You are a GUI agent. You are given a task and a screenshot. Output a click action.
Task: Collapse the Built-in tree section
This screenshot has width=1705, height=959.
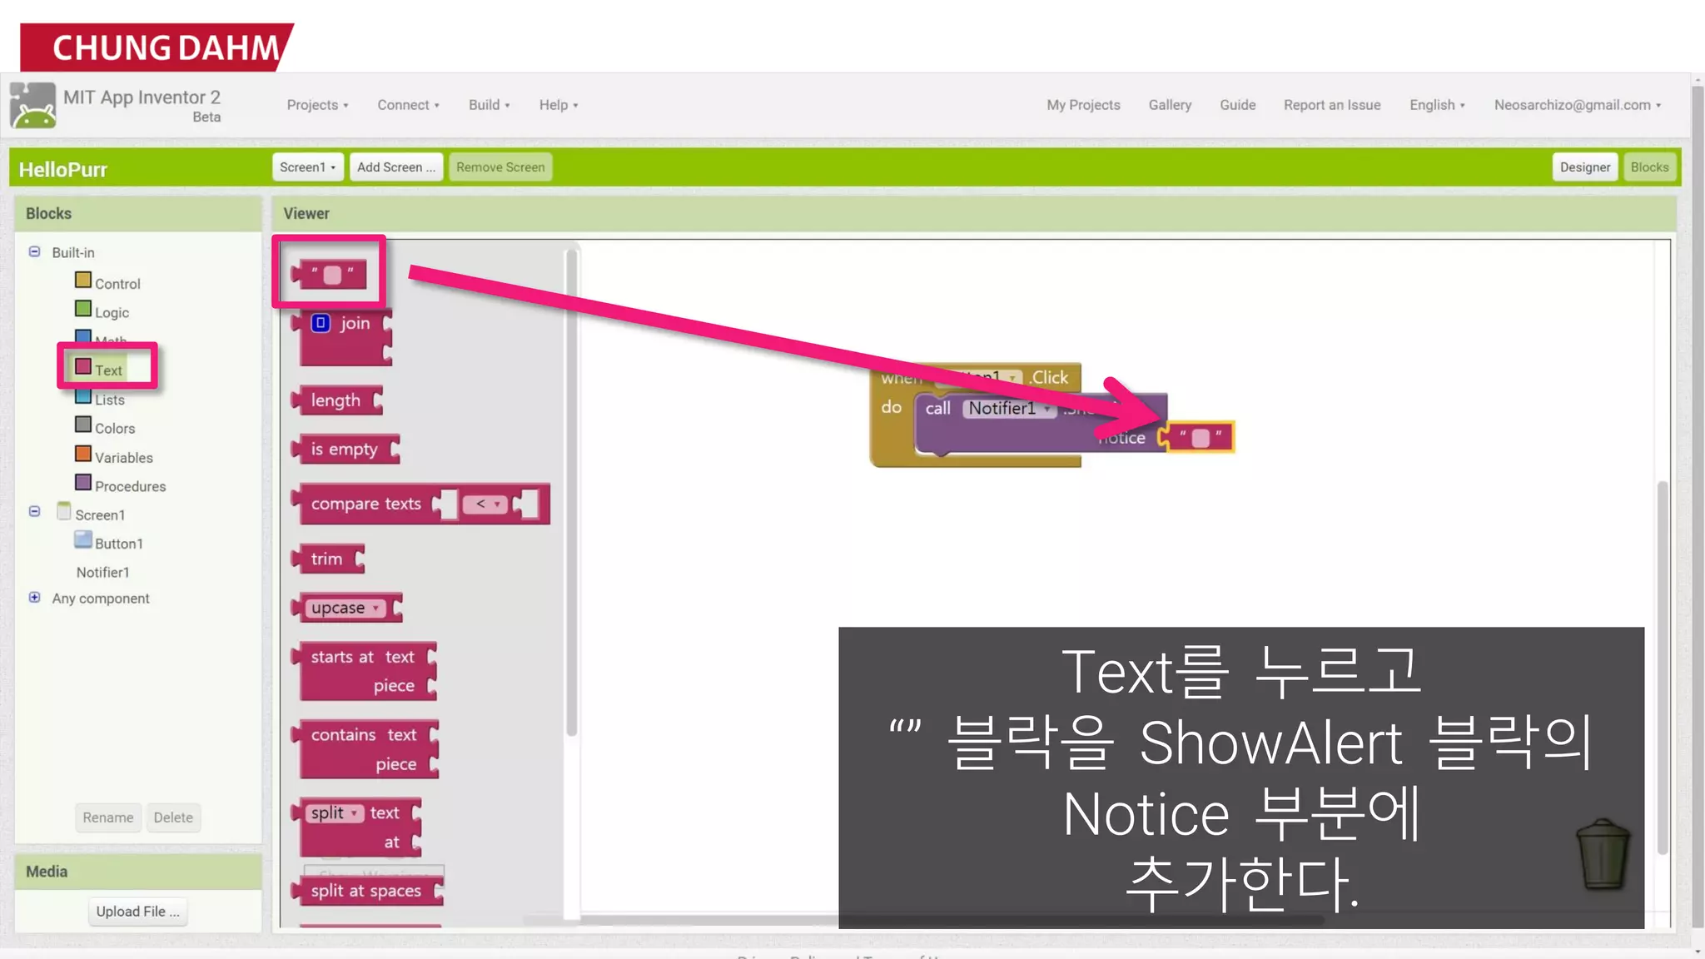click(x=34, y=251)
